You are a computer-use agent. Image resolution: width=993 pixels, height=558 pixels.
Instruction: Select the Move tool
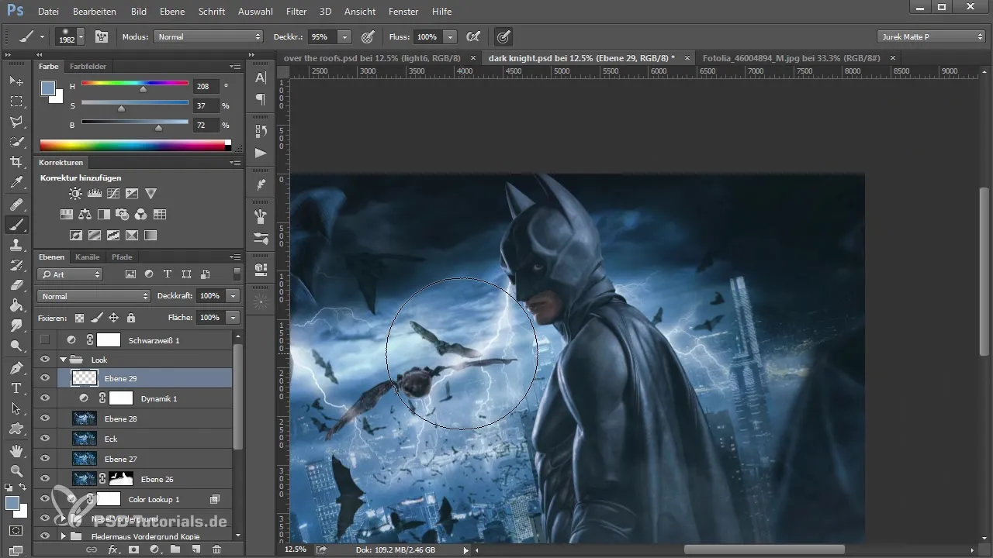pyautogui.click(x=16, y=81)
